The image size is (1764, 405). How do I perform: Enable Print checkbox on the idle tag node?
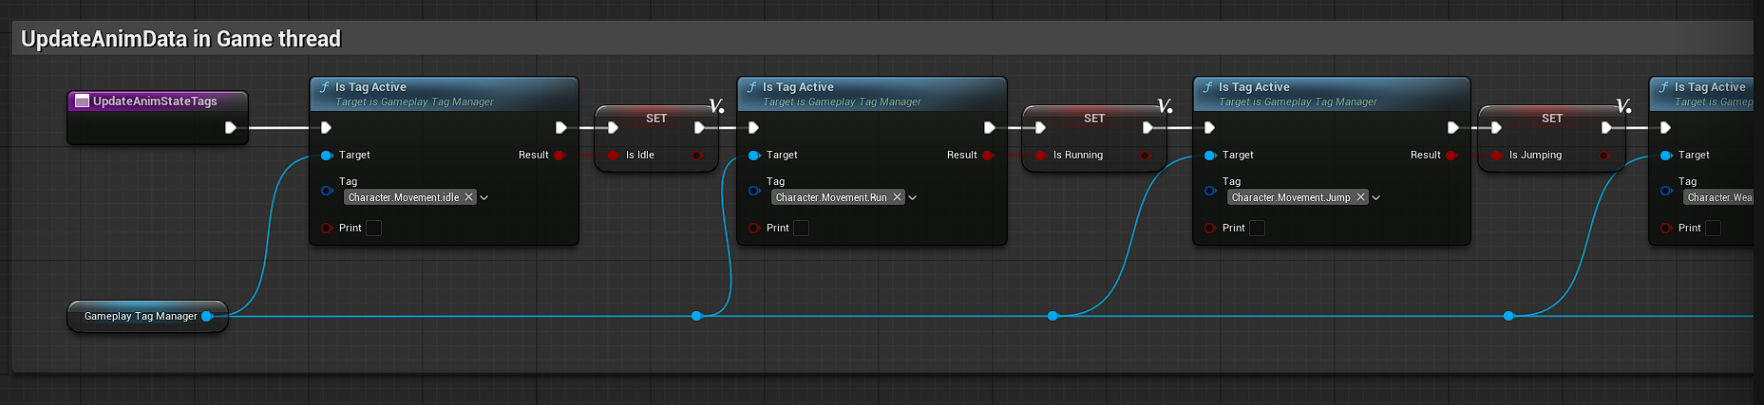pyautogui.click(x=373, y=228)
